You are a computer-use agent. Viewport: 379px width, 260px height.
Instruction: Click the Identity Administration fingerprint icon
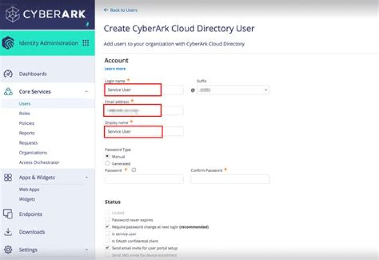(x=8, y=43)
